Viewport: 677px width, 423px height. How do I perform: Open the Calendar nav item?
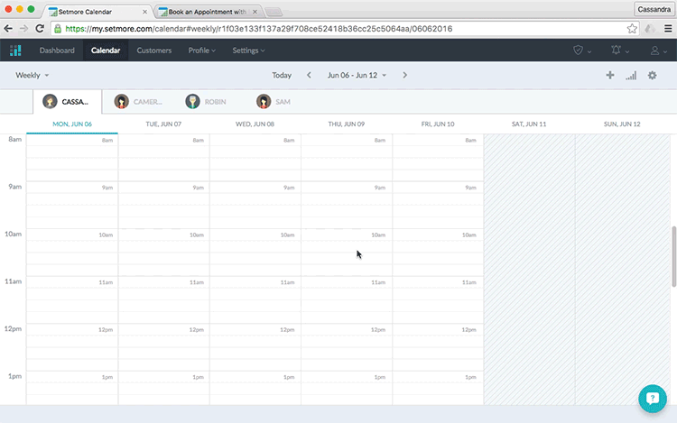[106, 51]
